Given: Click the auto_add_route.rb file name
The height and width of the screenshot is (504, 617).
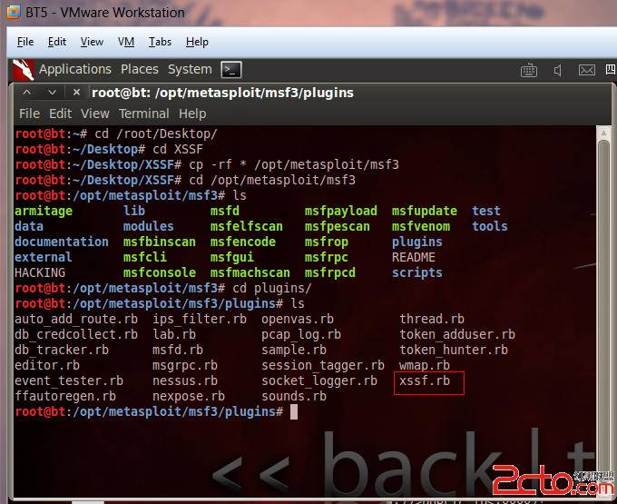Looking at the screenshot, I should 76,319.
